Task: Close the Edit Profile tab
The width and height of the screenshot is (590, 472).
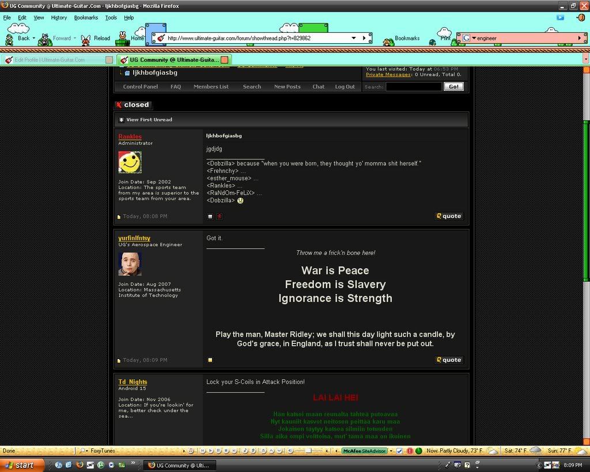Action: click(109, 59)
